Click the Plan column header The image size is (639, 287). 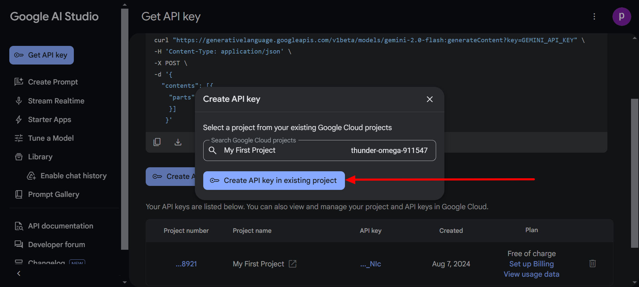click(532, 230)
